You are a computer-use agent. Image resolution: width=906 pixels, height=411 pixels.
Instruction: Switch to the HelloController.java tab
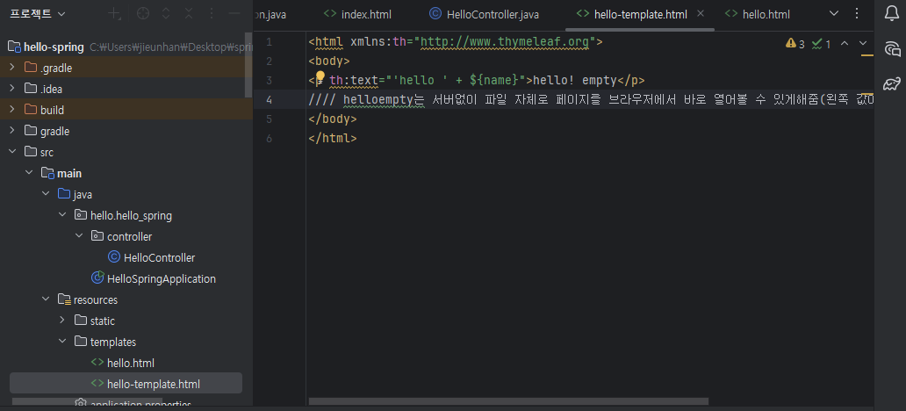point(485,14)
